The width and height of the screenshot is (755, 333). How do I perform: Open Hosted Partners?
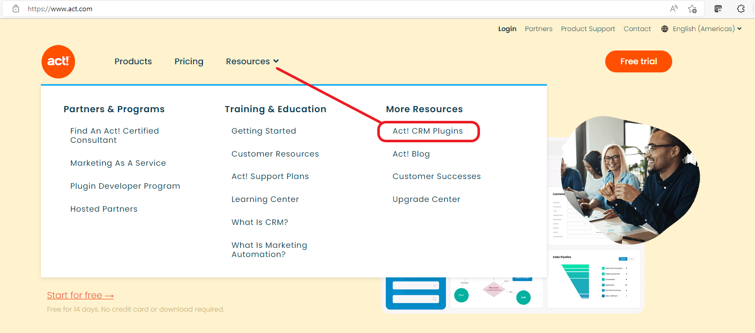[104, 209]
